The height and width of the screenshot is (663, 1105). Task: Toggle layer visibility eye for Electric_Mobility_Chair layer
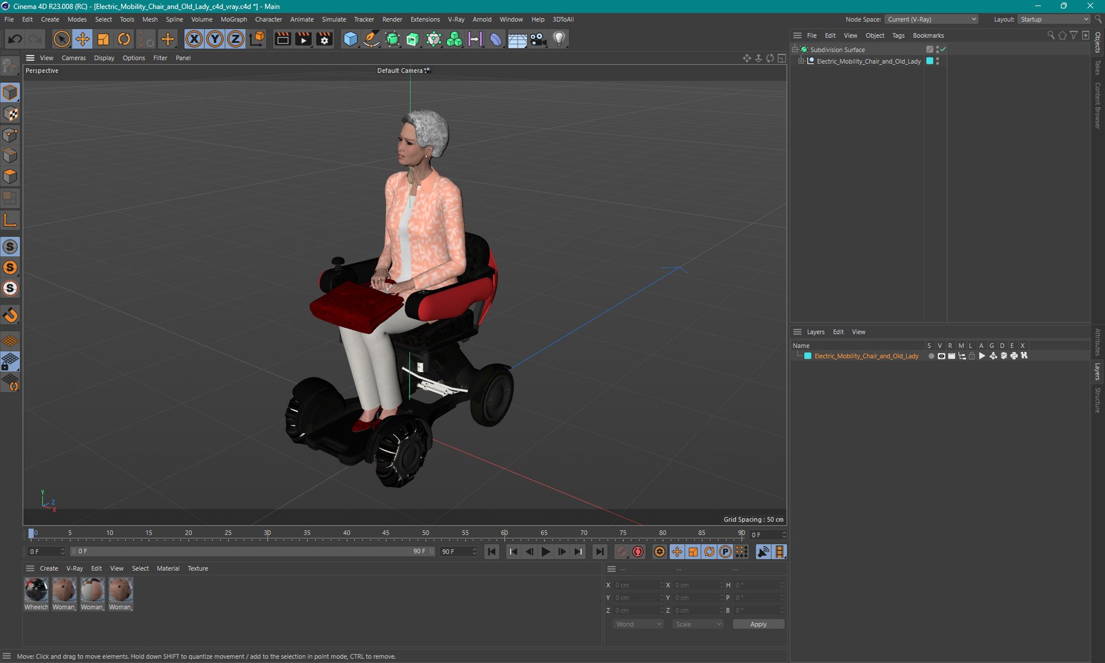click(941, 356)
